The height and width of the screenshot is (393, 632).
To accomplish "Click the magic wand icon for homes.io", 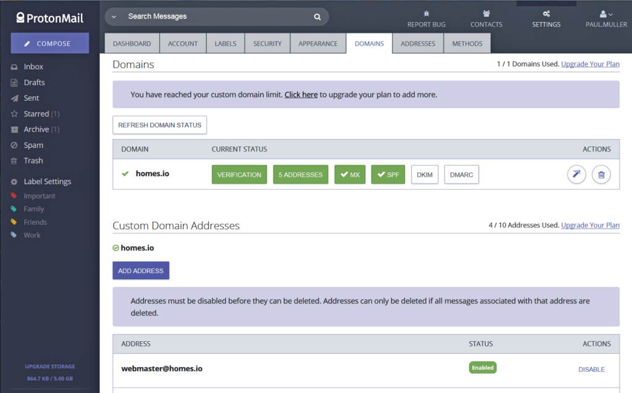I will pos(576,175).
